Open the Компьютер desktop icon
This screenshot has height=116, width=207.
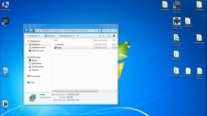click(5, 6)
